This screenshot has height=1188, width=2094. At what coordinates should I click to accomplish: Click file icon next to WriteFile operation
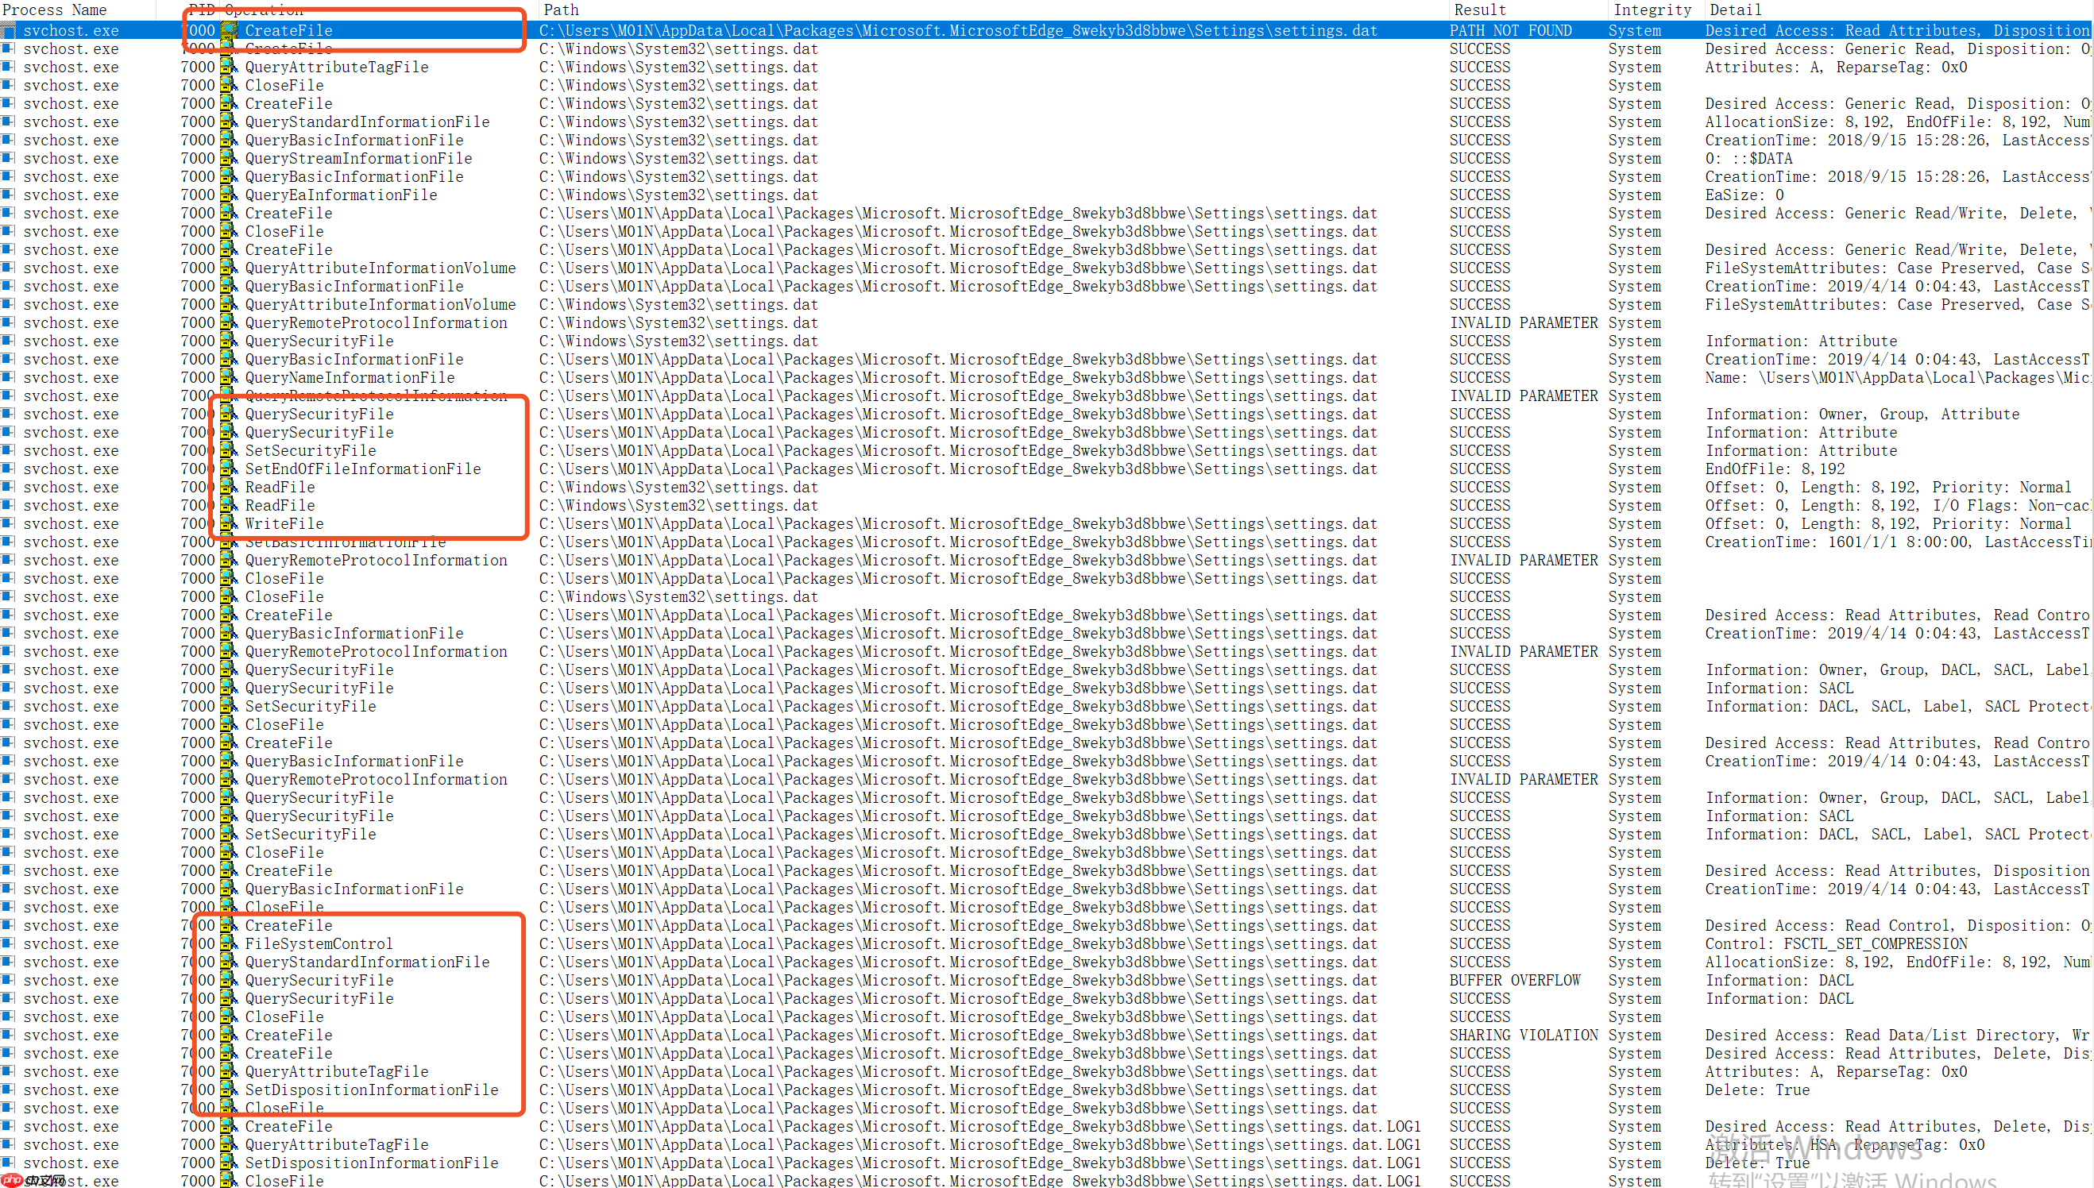[x=229, y=523]
